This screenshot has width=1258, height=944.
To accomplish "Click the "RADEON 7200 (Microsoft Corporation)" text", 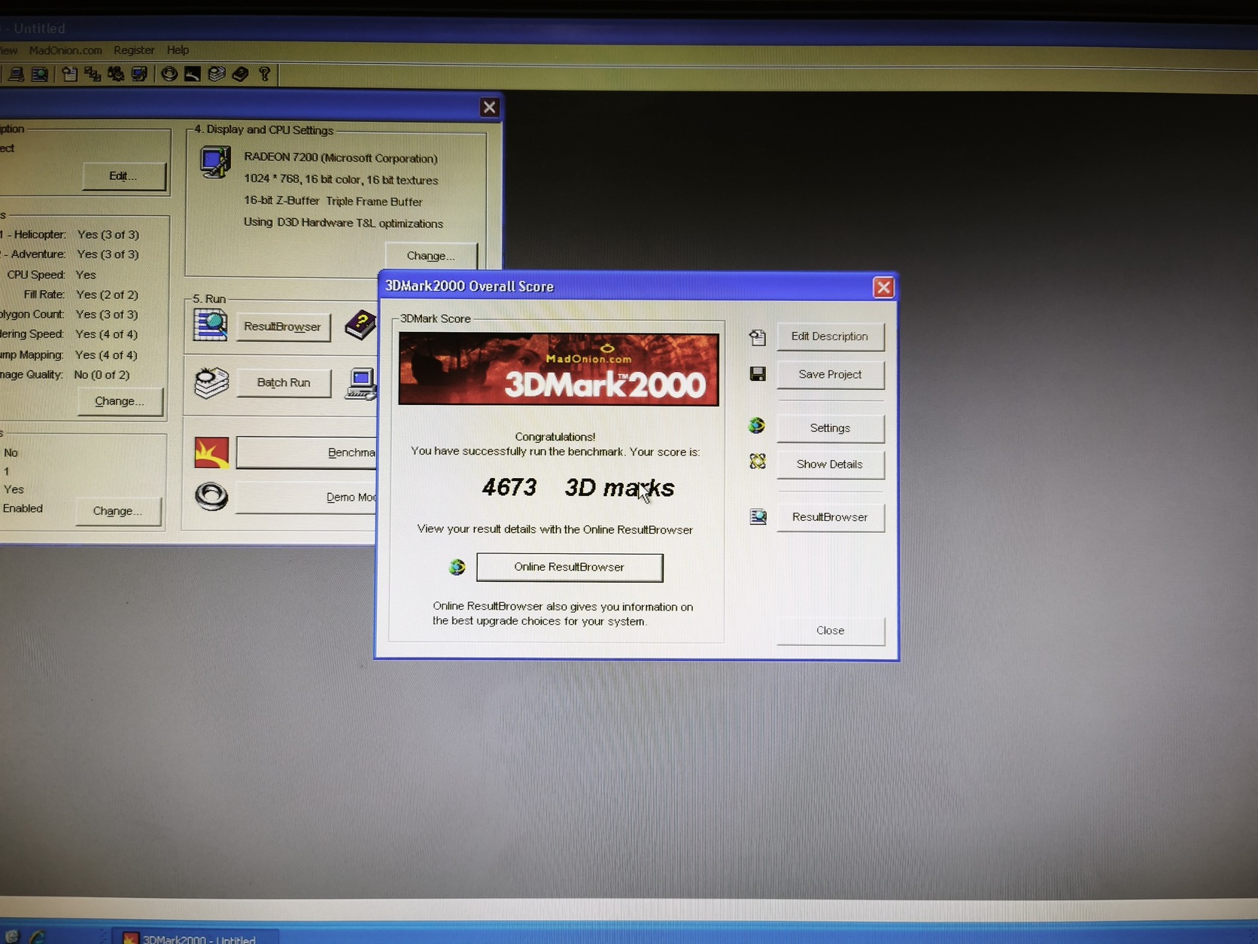I will (341, 158).
